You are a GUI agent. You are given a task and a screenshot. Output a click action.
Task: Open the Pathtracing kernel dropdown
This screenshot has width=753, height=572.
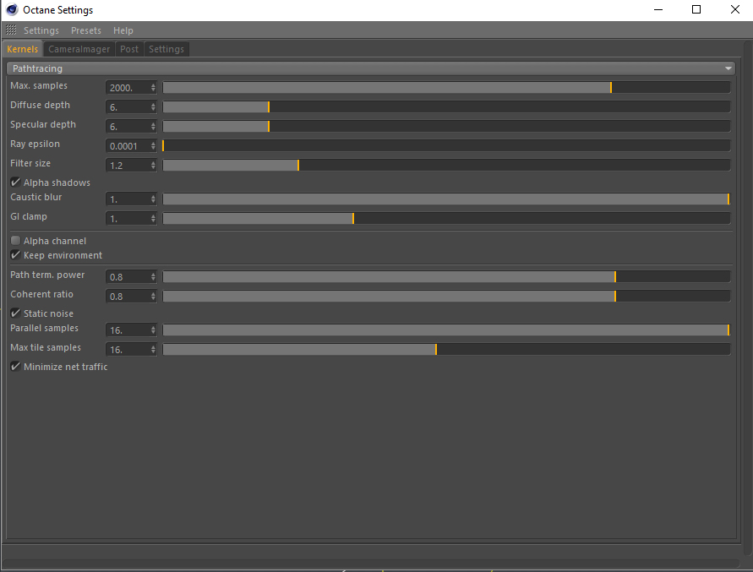click(x=371, y=68)
